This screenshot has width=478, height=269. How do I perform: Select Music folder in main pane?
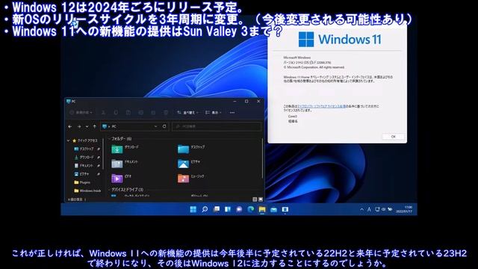pos(191,178)
